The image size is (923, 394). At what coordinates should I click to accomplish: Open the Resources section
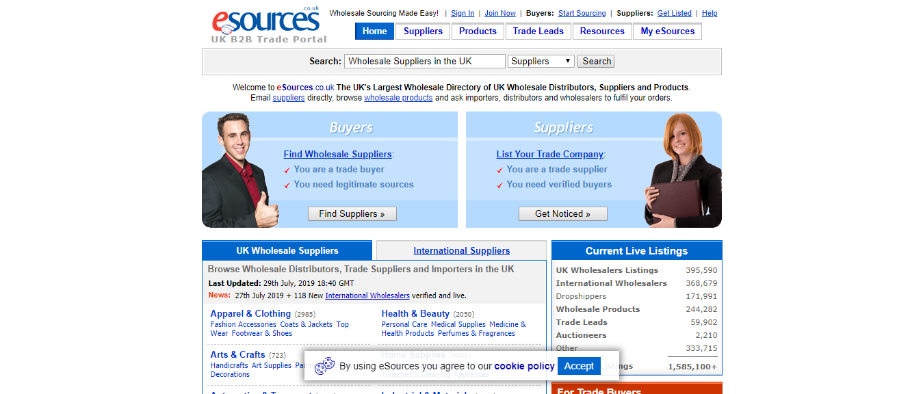[601, 31]
